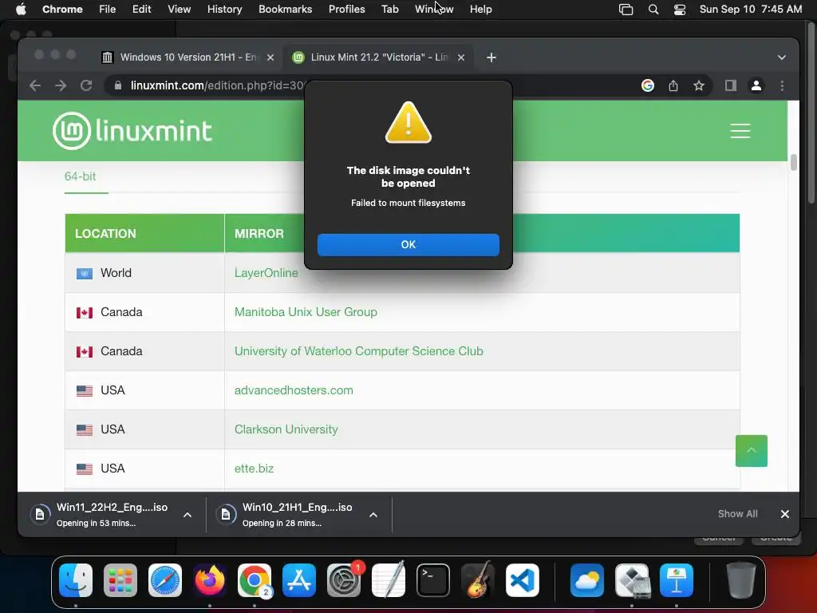Open the App Store from the Dock

299,579
